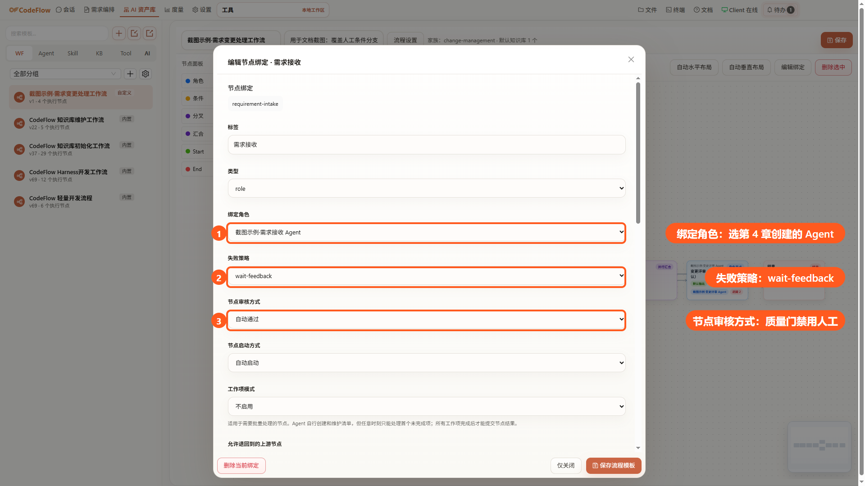
Task: Click the workflow icon of CodeFlow 知识库维护工作流
Action: [19, 123]
